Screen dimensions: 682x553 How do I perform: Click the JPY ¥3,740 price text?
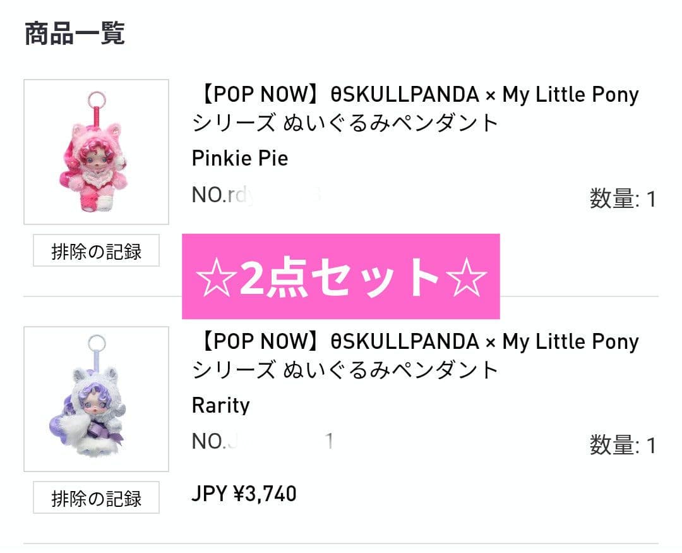(x=243, y=494)
